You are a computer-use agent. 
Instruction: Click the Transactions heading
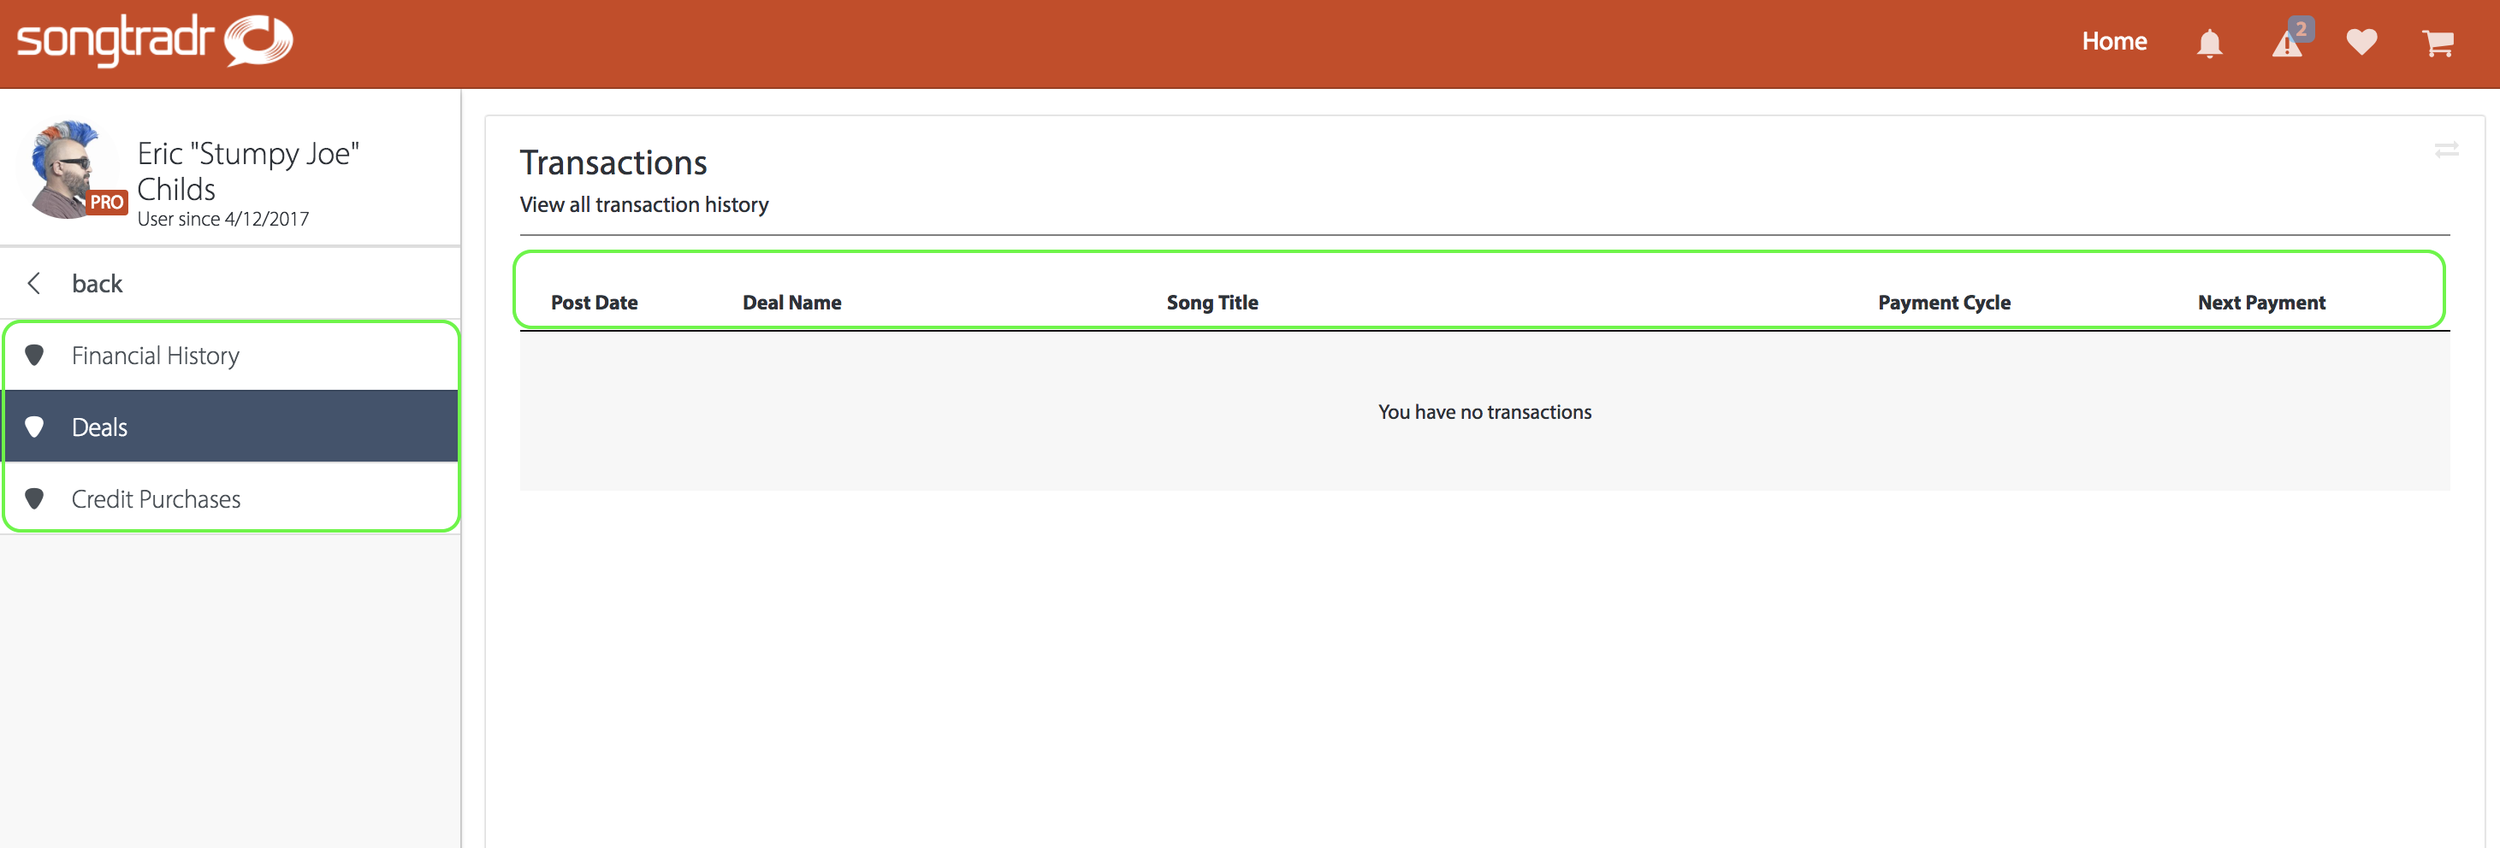pyautogui.click(x=613, y=162)
